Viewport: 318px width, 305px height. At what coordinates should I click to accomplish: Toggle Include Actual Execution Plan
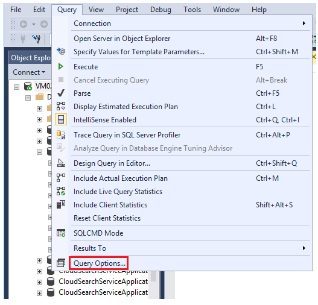tap(182, 178)
